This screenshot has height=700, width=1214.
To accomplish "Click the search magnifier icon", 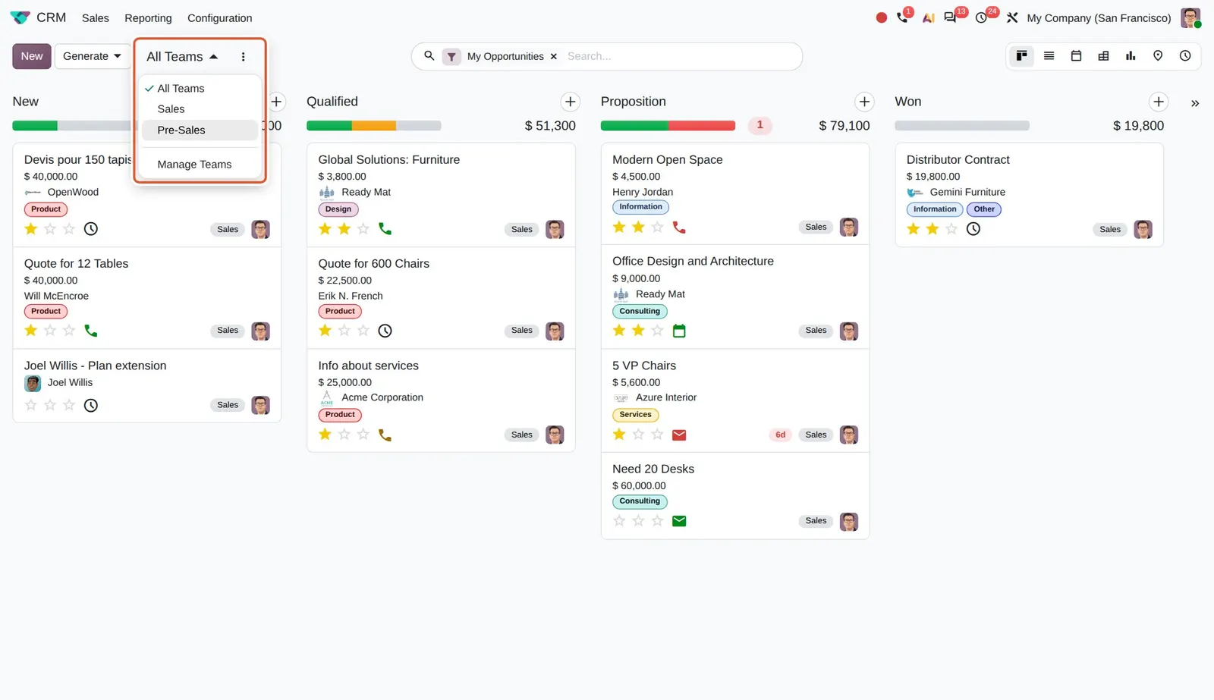I will click(x=429, y=56).
